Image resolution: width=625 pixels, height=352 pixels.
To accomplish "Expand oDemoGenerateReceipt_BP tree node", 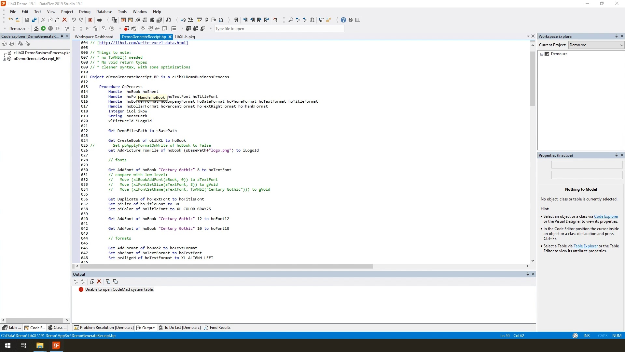I will tap(5, 59).
